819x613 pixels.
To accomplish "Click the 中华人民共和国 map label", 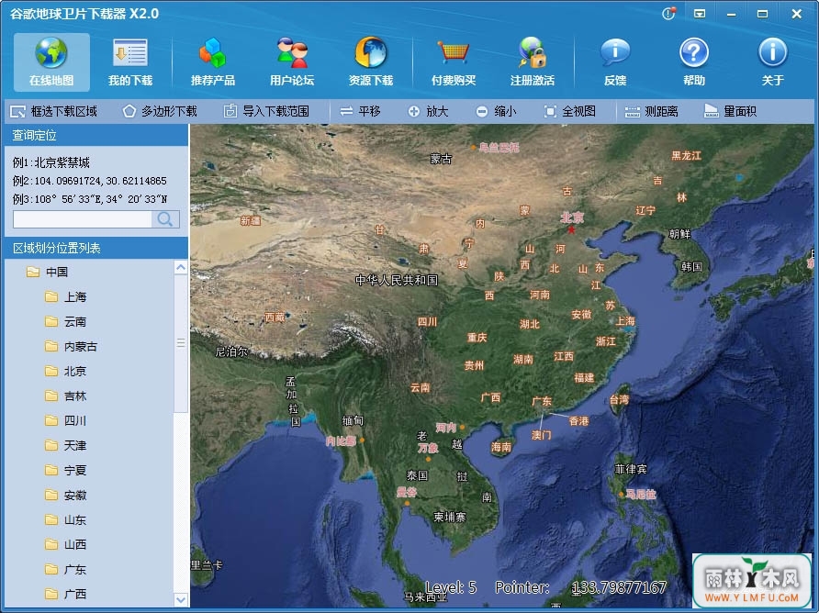I will point(397,281).
